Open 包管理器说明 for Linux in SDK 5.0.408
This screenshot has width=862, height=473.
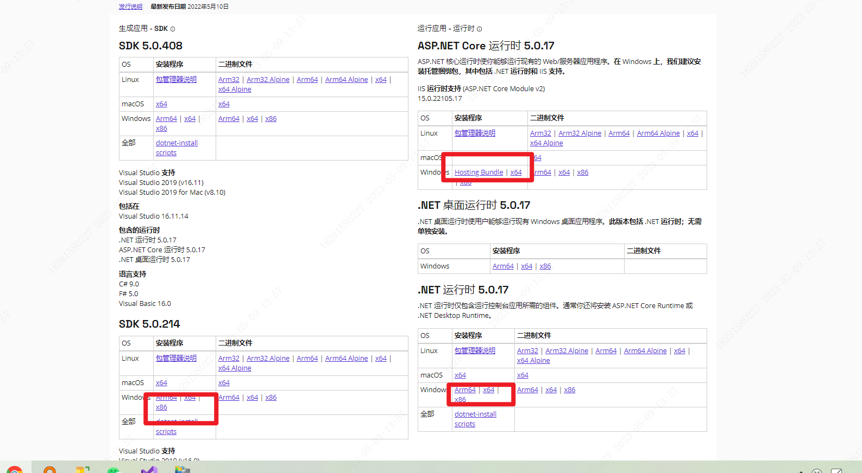click(x=176, y=79)
